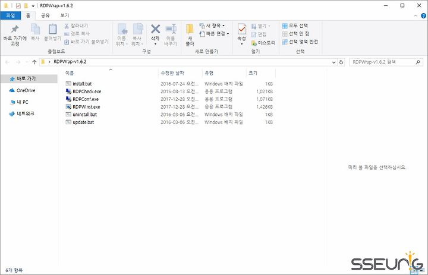The image size is (428, 275).
Task: Switch to 보기 view tab
Action: [x=65, y=15]
